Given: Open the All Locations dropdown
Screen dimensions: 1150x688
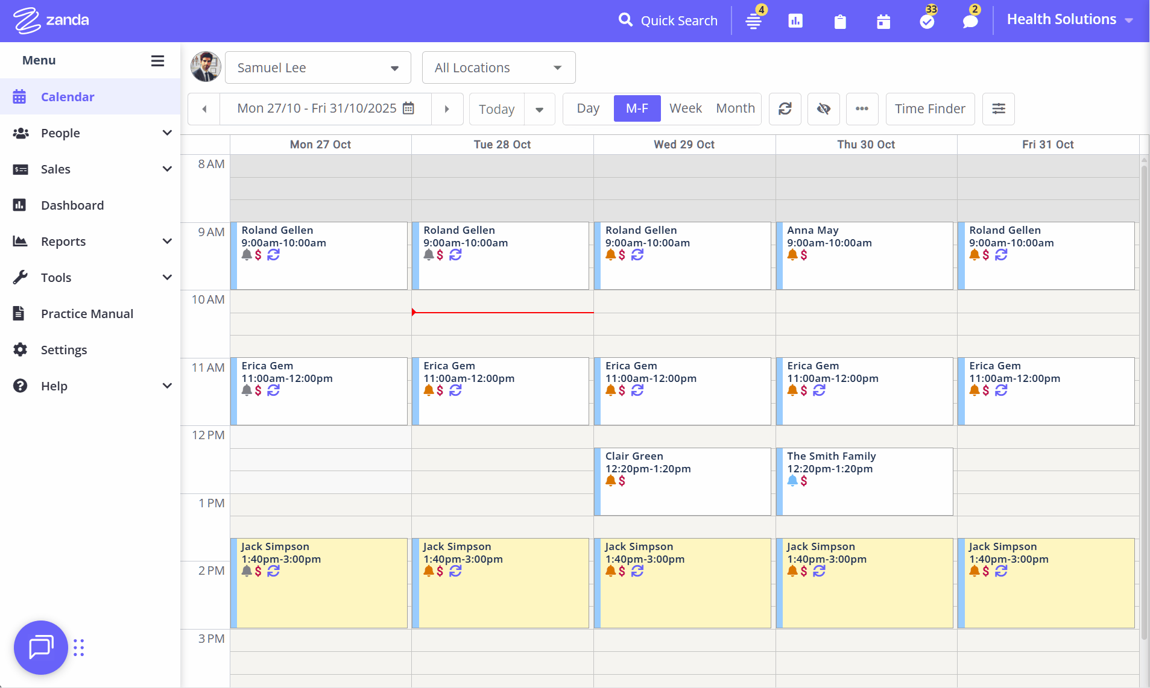Looking at the screenshot, I should click(498, 67).
